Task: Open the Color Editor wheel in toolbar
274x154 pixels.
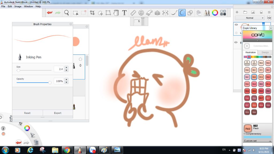Action: point(215,13)
